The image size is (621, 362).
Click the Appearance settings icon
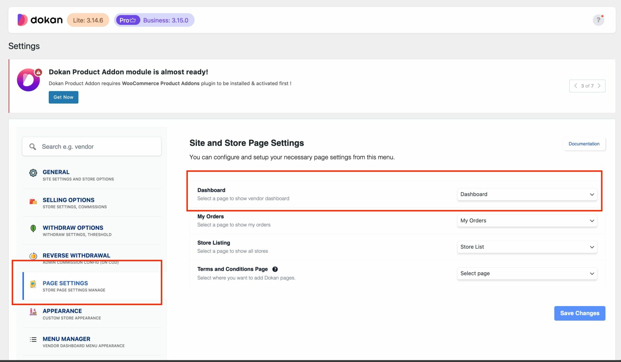(33, 311)
